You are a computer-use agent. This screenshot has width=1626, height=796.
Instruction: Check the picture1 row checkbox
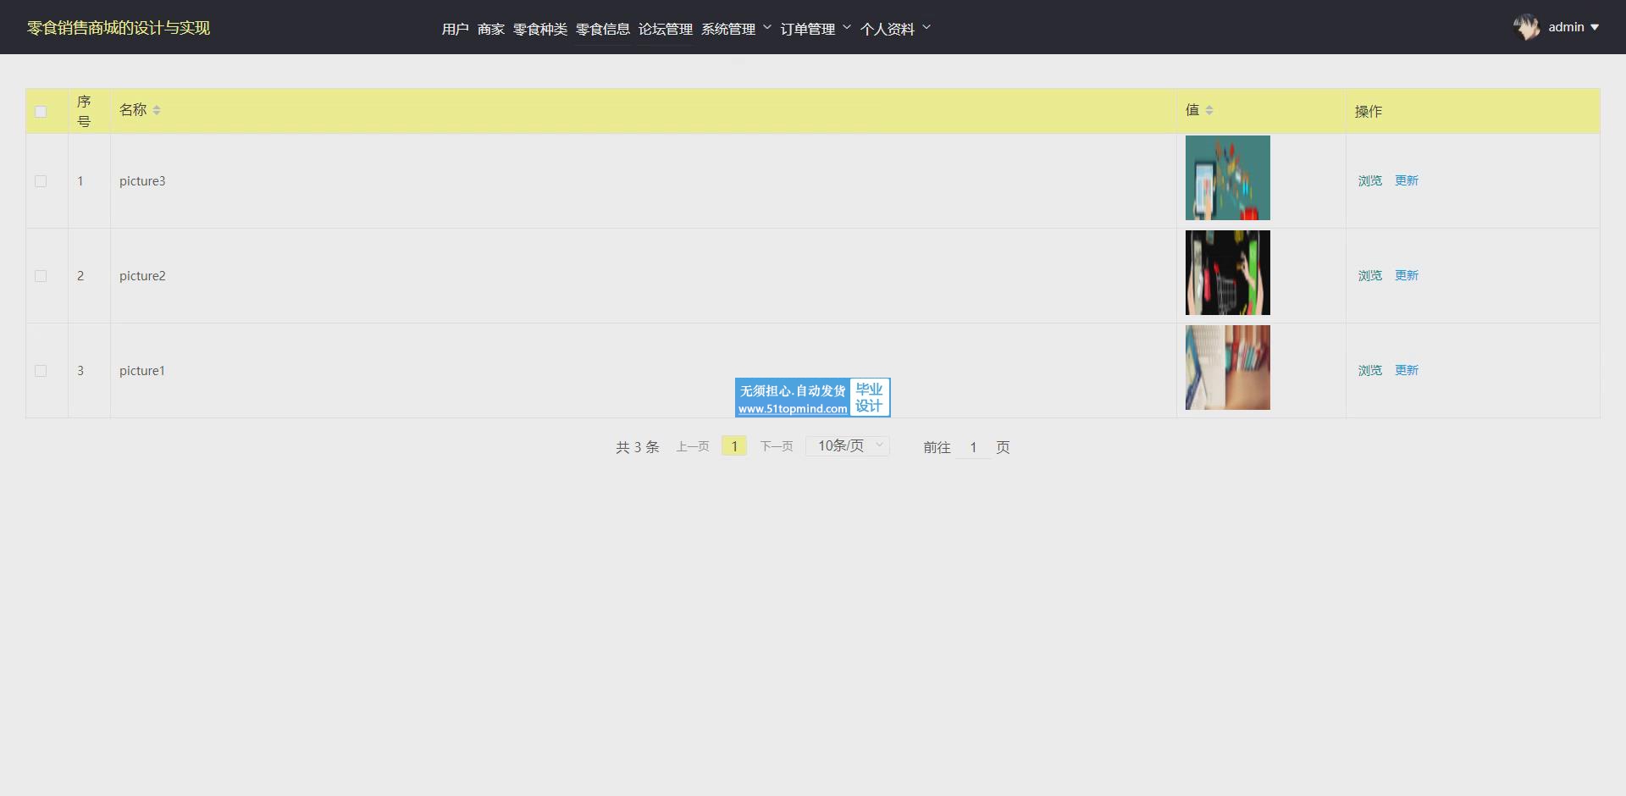(41, 371)
